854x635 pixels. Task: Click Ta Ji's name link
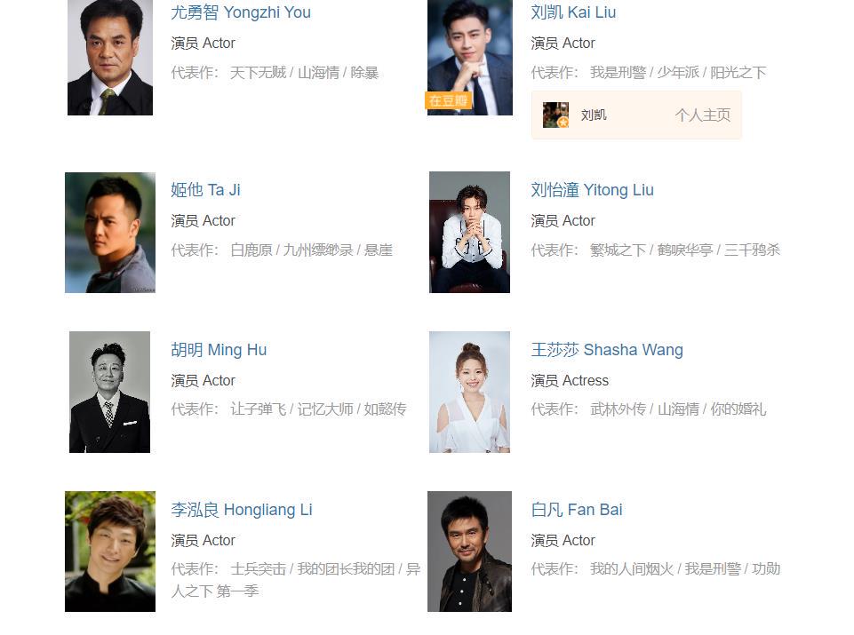205,189
